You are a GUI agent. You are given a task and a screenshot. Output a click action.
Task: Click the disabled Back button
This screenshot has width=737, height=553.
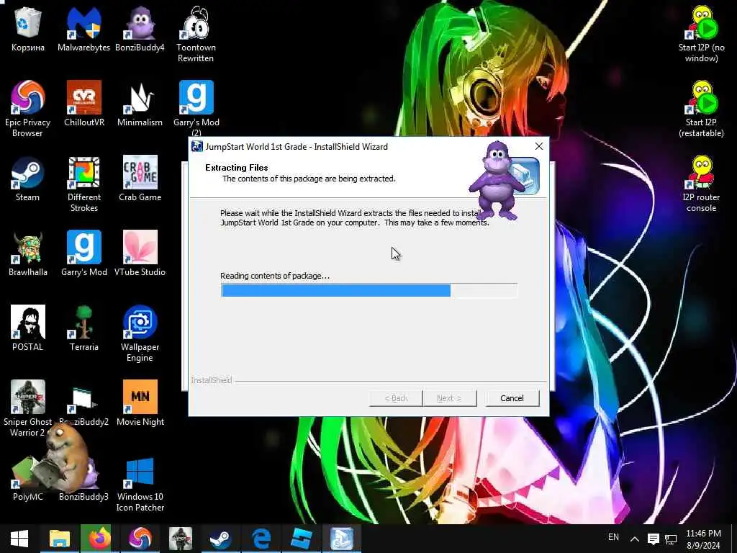(396, 398)
